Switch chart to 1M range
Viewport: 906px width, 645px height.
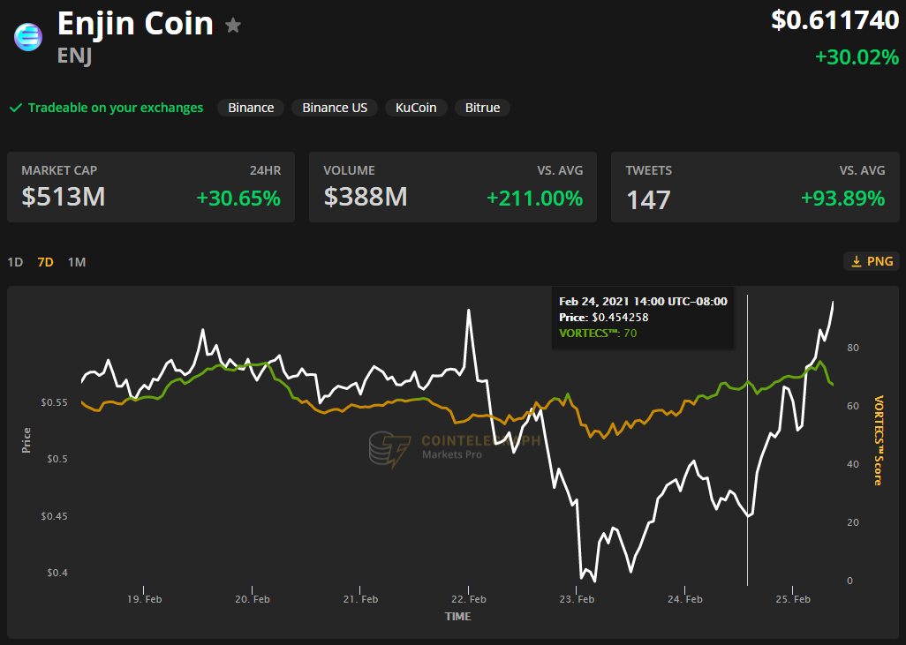(77, 262)
